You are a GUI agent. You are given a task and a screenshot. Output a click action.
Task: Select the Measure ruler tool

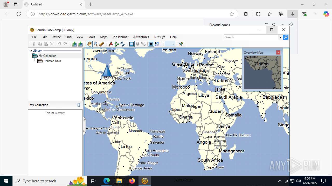click(102, 44)
